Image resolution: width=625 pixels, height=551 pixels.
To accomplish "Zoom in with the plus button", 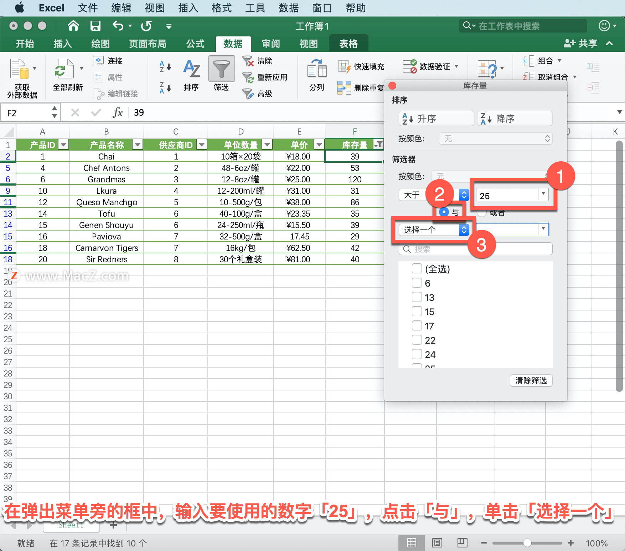I will [x=571, y=543].
